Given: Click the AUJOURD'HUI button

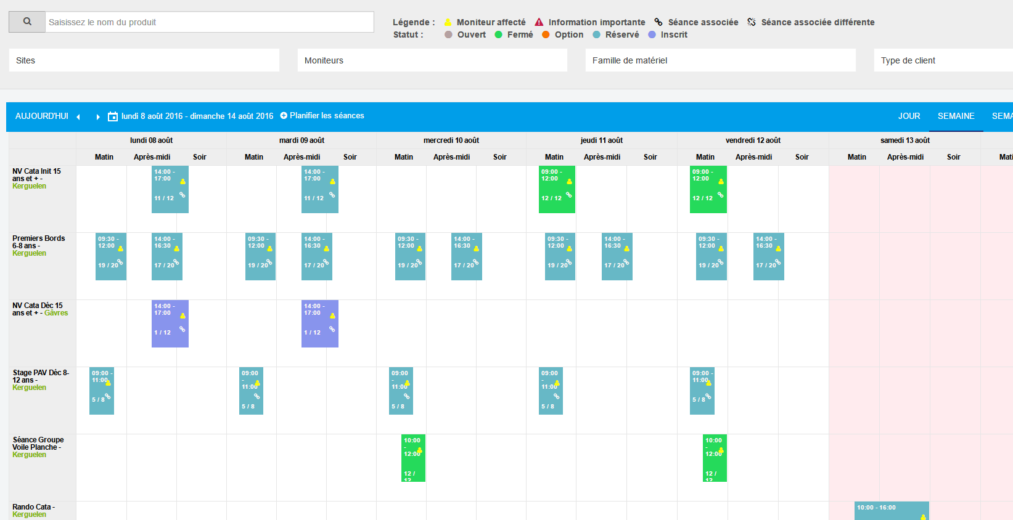Looking at the screenshot, I should [x=42, y=116].
